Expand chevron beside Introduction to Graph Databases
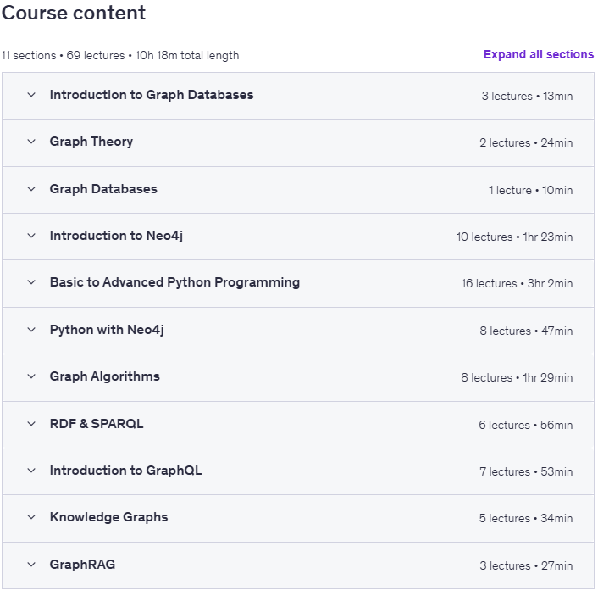Screen dimensions: 598x596 pos(31,95)
